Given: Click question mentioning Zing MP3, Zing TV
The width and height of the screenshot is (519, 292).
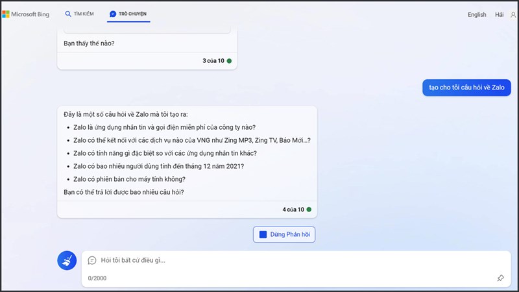Looking at the screenshot, I should pyautogui.click(x=192, y=140).
